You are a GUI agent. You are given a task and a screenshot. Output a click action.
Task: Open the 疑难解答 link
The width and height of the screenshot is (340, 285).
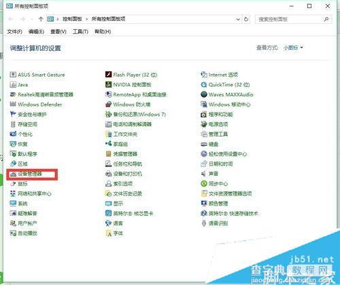click(x=27, y=213)
